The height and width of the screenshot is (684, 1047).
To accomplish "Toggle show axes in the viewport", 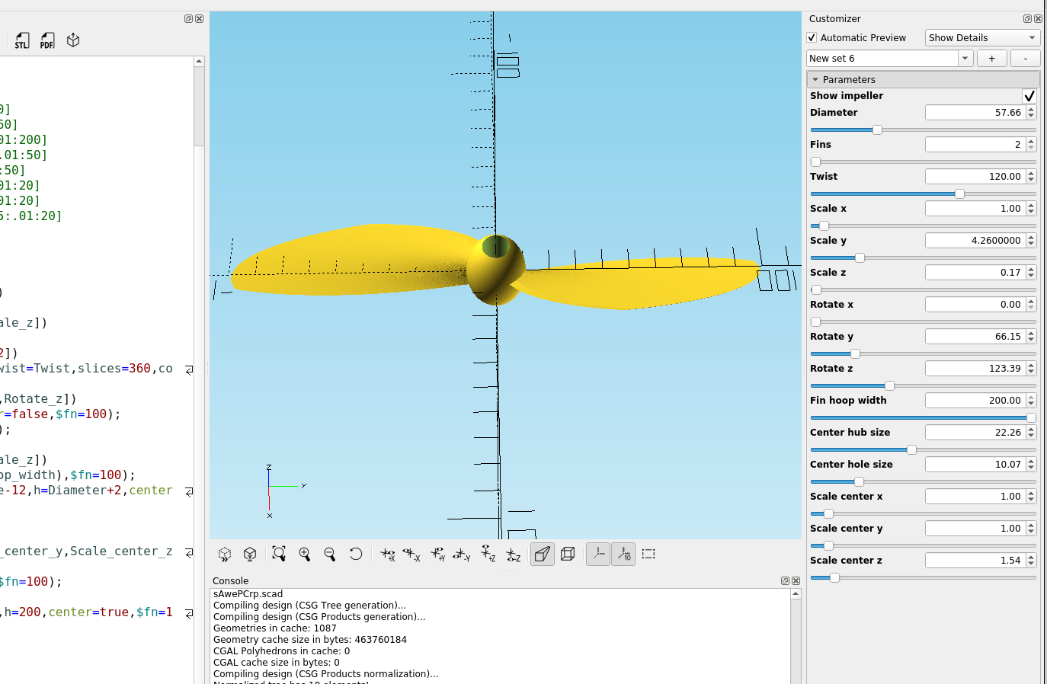I will [x=597, y=554].
